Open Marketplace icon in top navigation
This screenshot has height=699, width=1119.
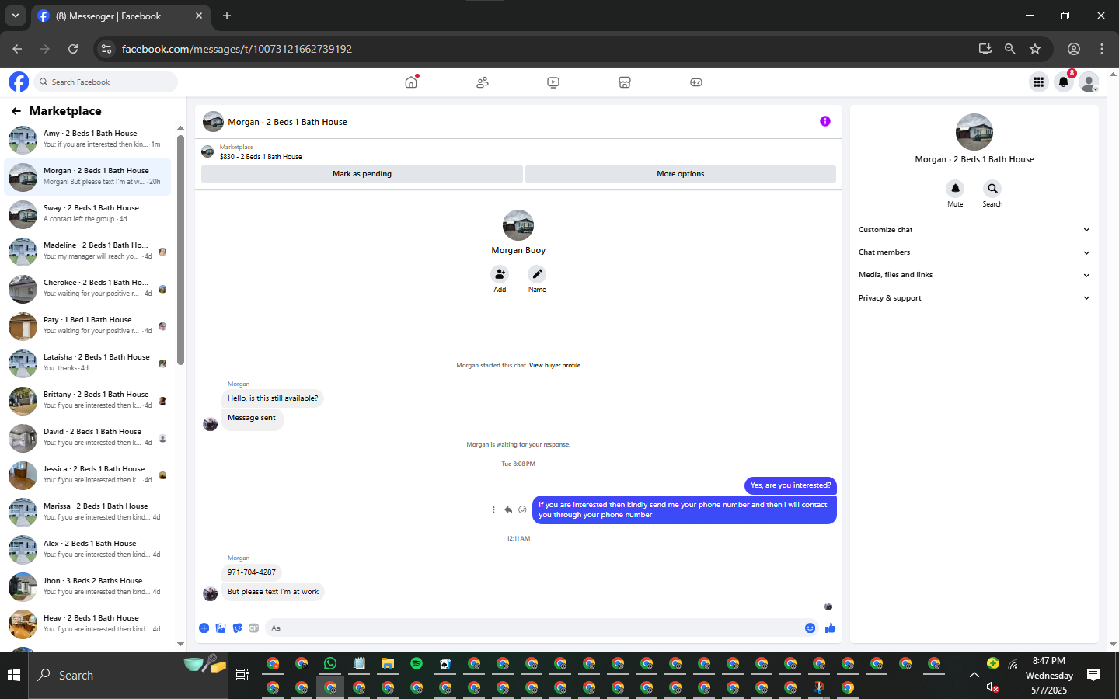tap(625, 82)
